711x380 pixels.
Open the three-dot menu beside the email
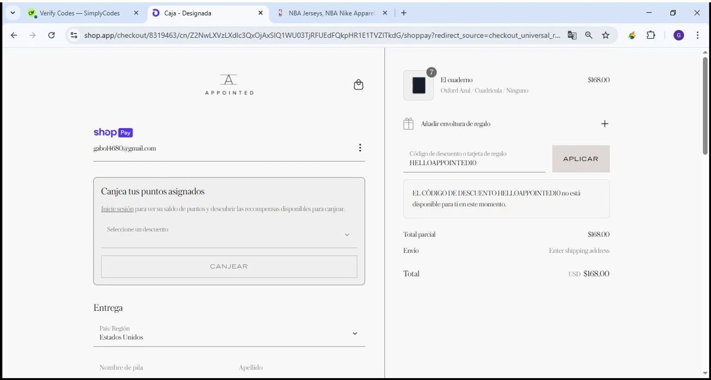click(x=360, y=148)
